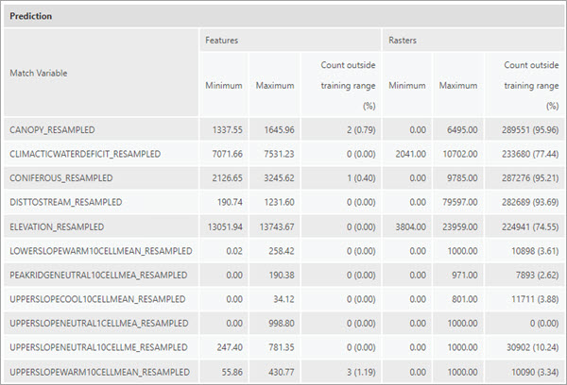Select the CANOPY_RESAMPLED variable row
Screen dimensions: 567x385
click(53, 128)
